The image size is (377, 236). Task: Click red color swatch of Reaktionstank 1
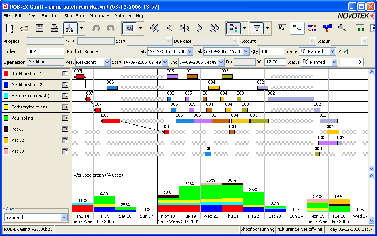tap(6, 74)
